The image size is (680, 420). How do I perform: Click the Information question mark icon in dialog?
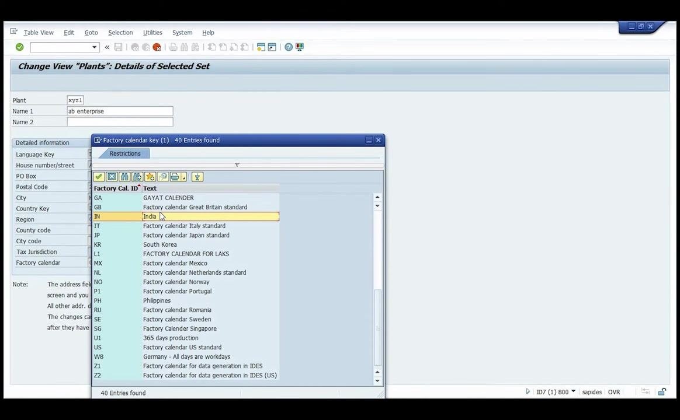click(163, 177)
